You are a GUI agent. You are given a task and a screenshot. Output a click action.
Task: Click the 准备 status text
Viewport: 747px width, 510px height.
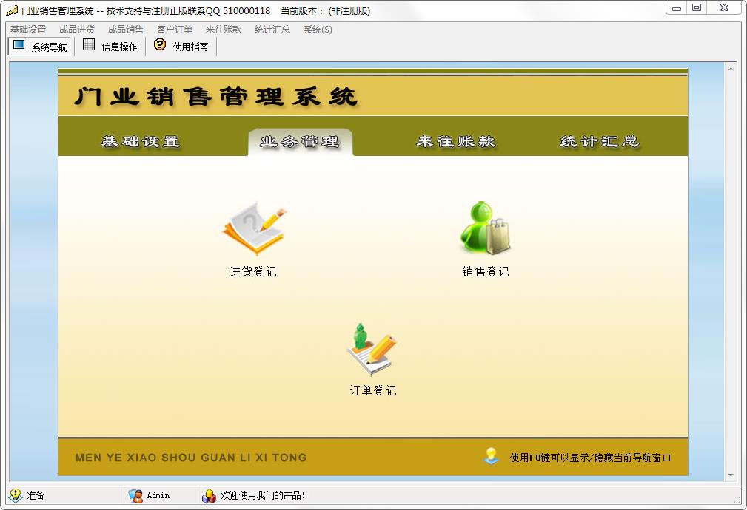click(x=36, y=495)
